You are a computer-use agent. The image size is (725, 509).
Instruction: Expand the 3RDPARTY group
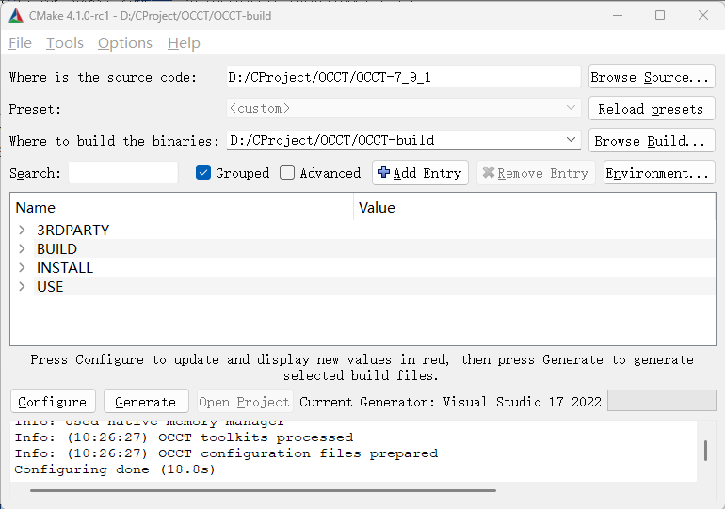coord(22,230)
